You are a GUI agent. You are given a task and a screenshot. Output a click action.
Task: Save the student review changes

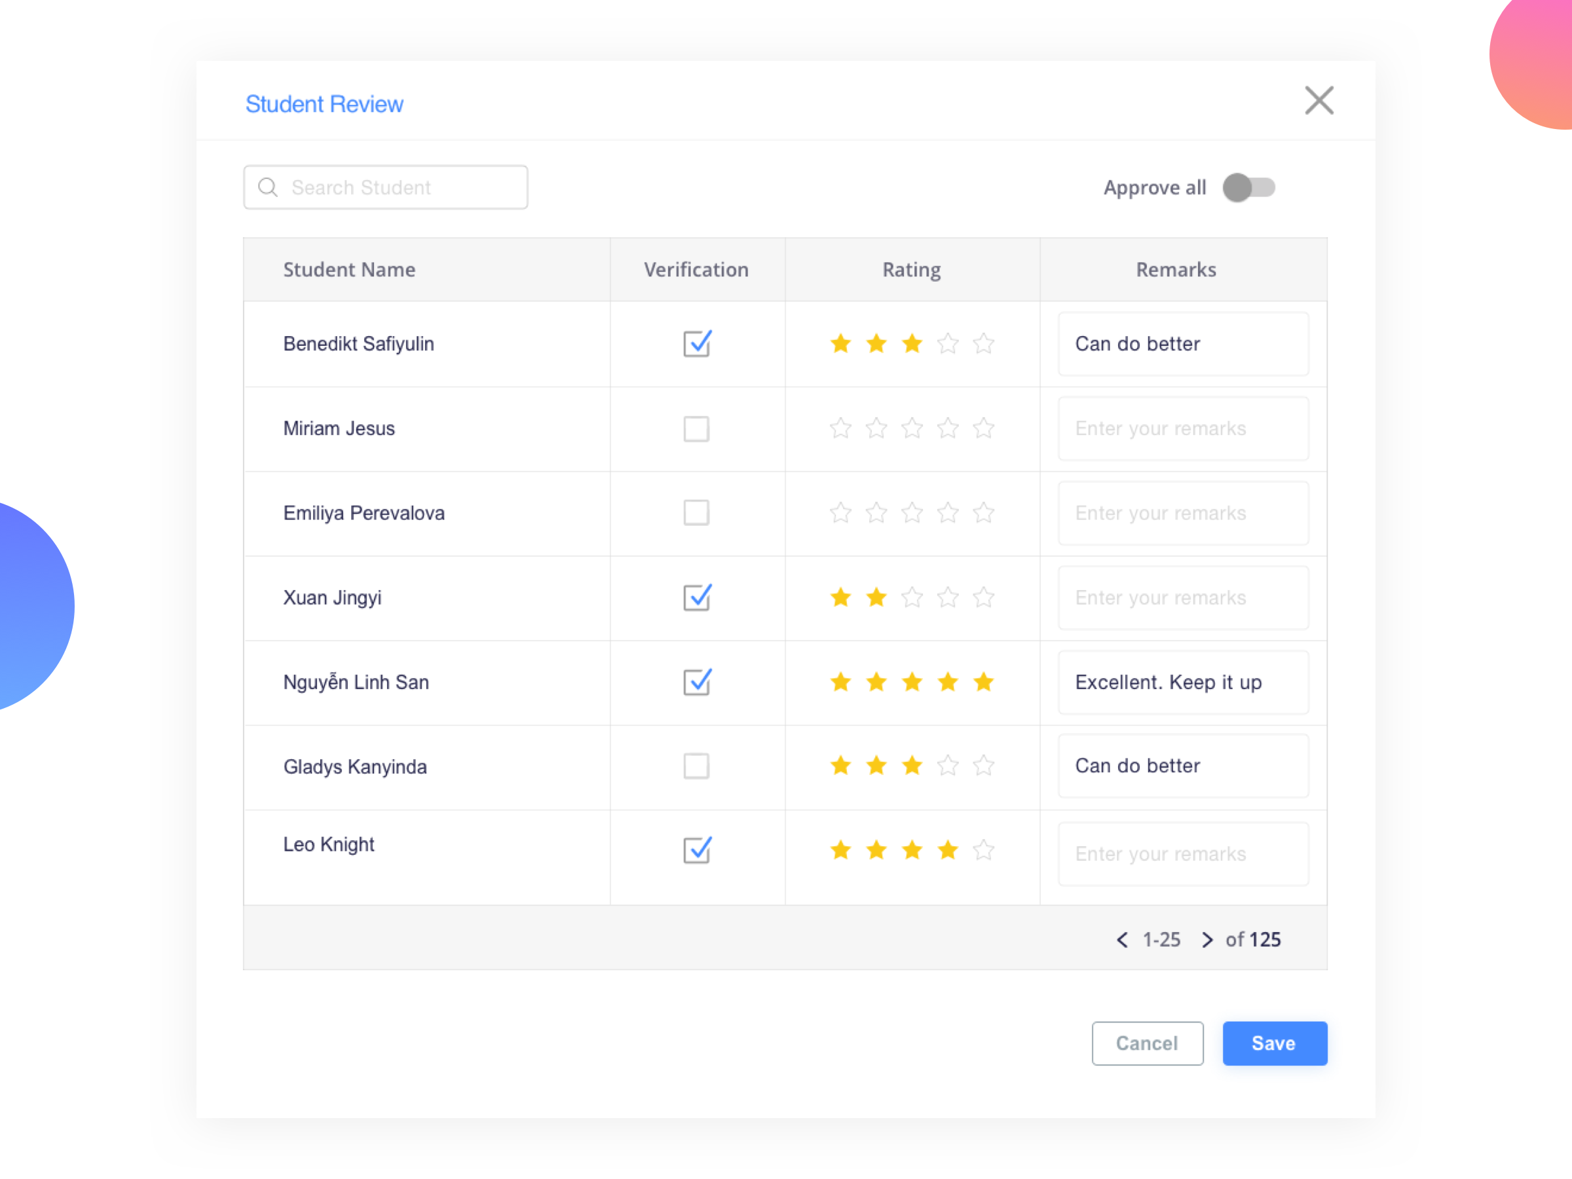(1274, 1043)
